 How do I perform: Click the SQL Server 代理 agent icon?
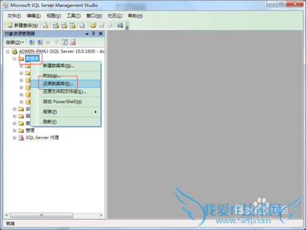click(21, 138)
